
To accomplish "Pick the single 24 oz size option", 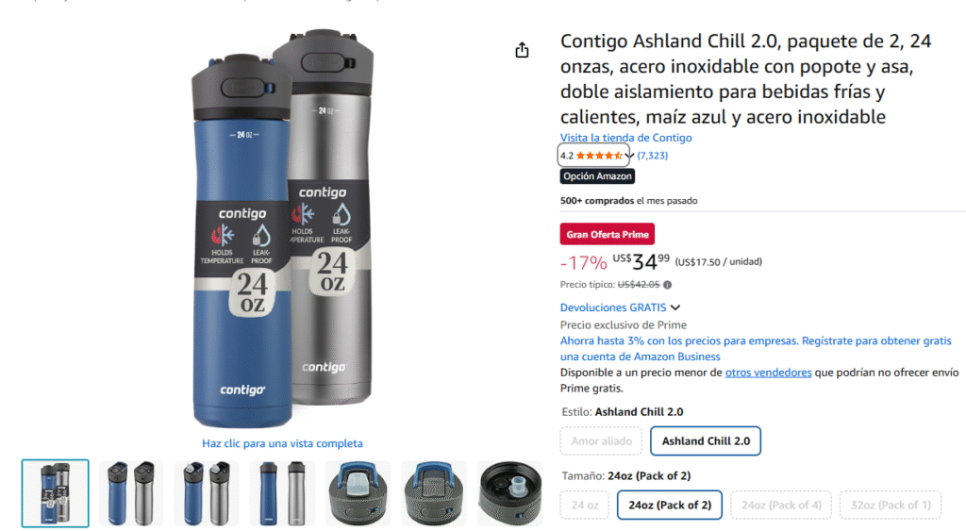I will point(585,506).
